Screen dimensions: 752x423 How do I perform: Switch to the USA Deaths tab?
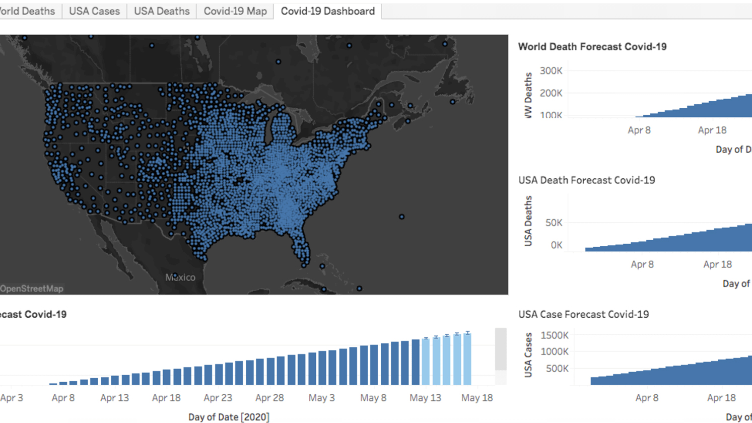pos(162,11)
